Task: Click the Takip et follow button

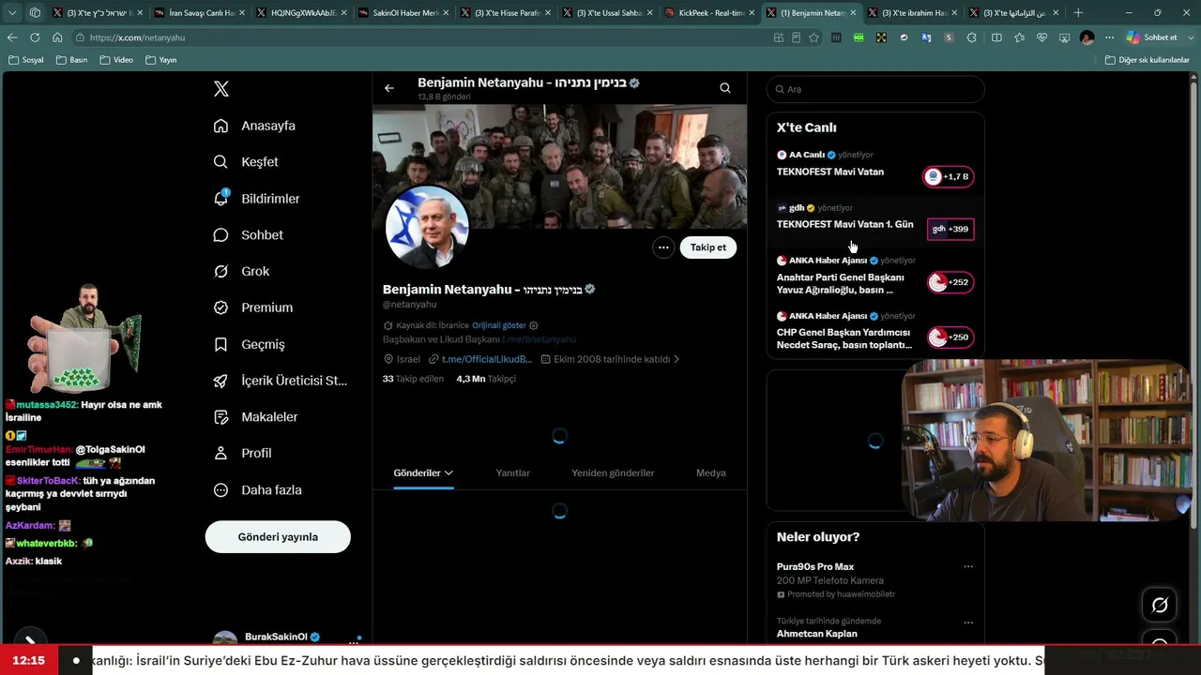Action: [x=708, y=247]
